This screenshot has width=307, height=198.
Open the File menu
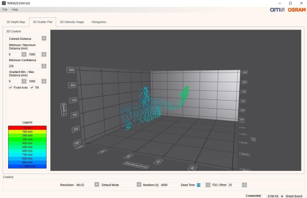point(5,9)
